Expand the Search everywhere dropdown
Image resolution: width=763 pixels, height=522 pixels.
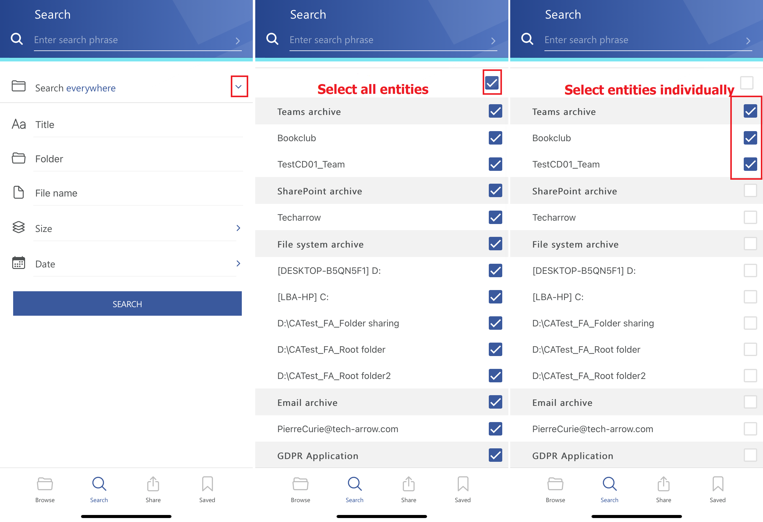(239, 87)
